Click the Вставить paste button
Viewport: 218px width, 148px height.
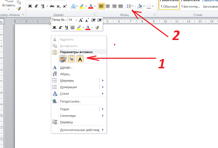[9, 4]
